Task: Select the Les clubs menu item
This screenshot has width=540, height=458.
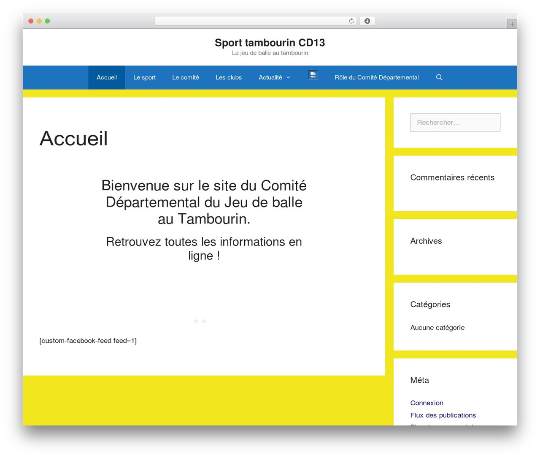Action: click(229, 77)
